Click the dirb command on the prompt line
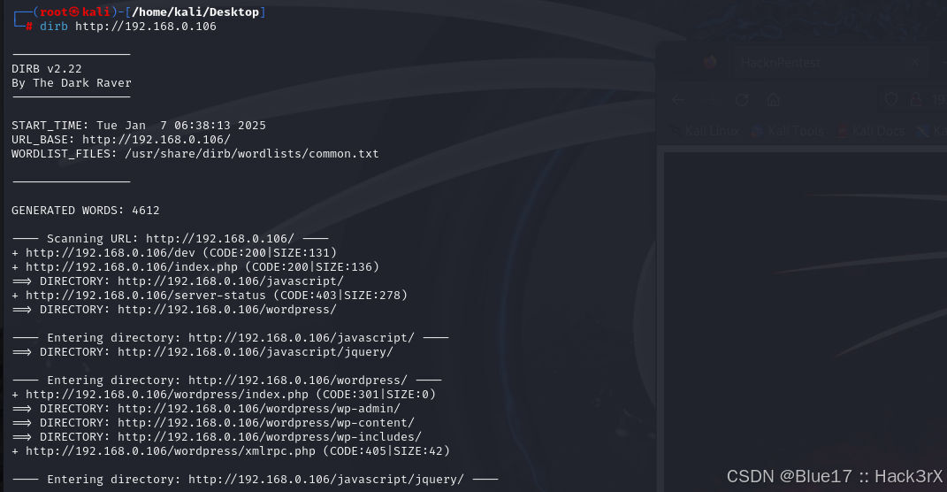The height and width of the screenshot is (492, 947). pyautogui.click(x=54, y=27)
